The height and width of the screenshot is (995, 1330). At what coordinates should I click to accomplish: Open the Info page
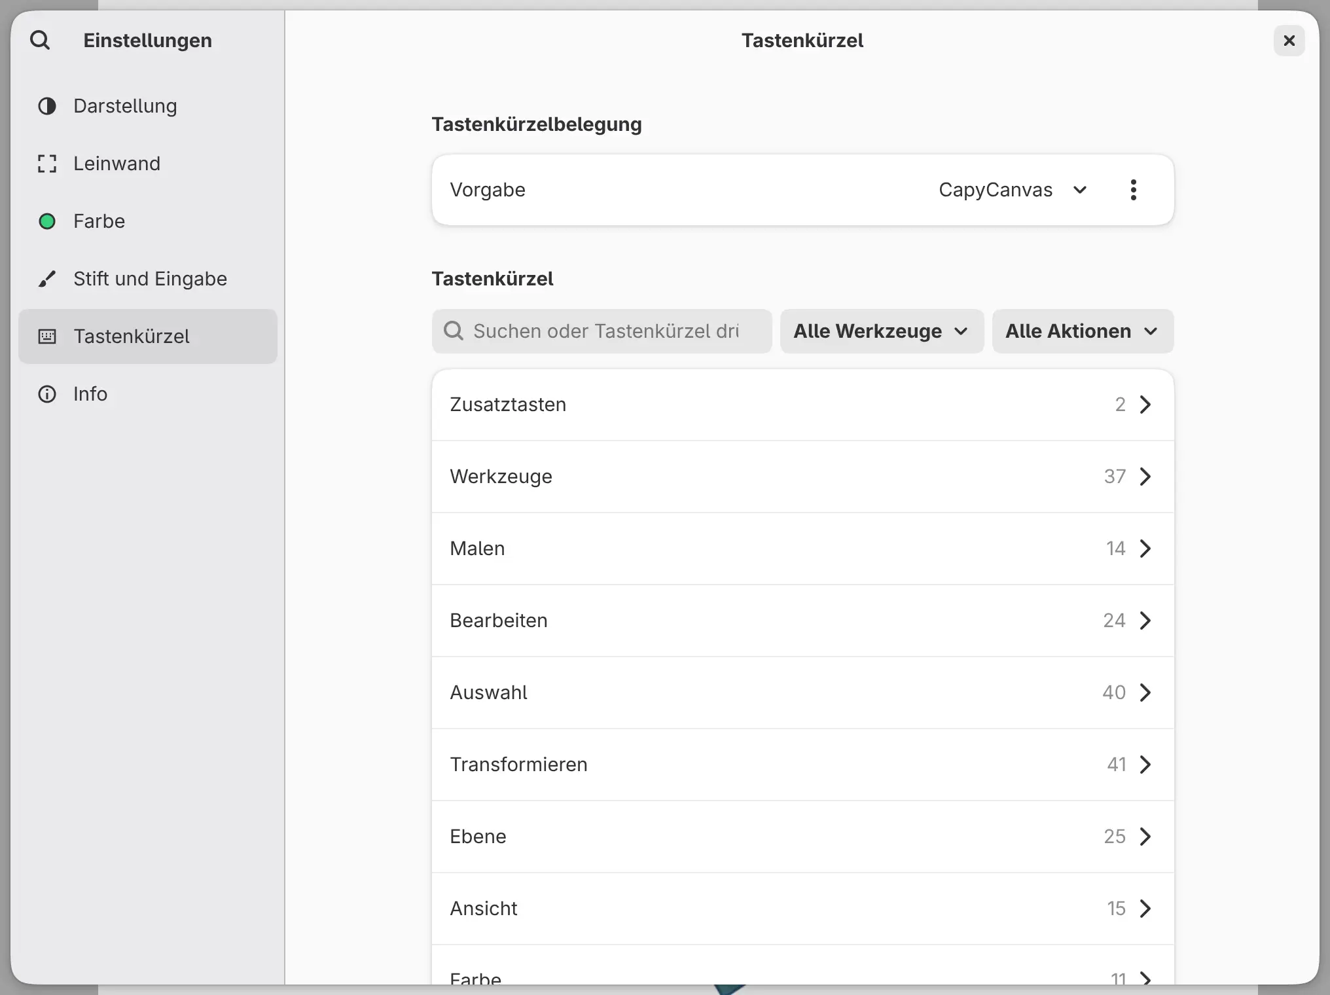[148, 394]
